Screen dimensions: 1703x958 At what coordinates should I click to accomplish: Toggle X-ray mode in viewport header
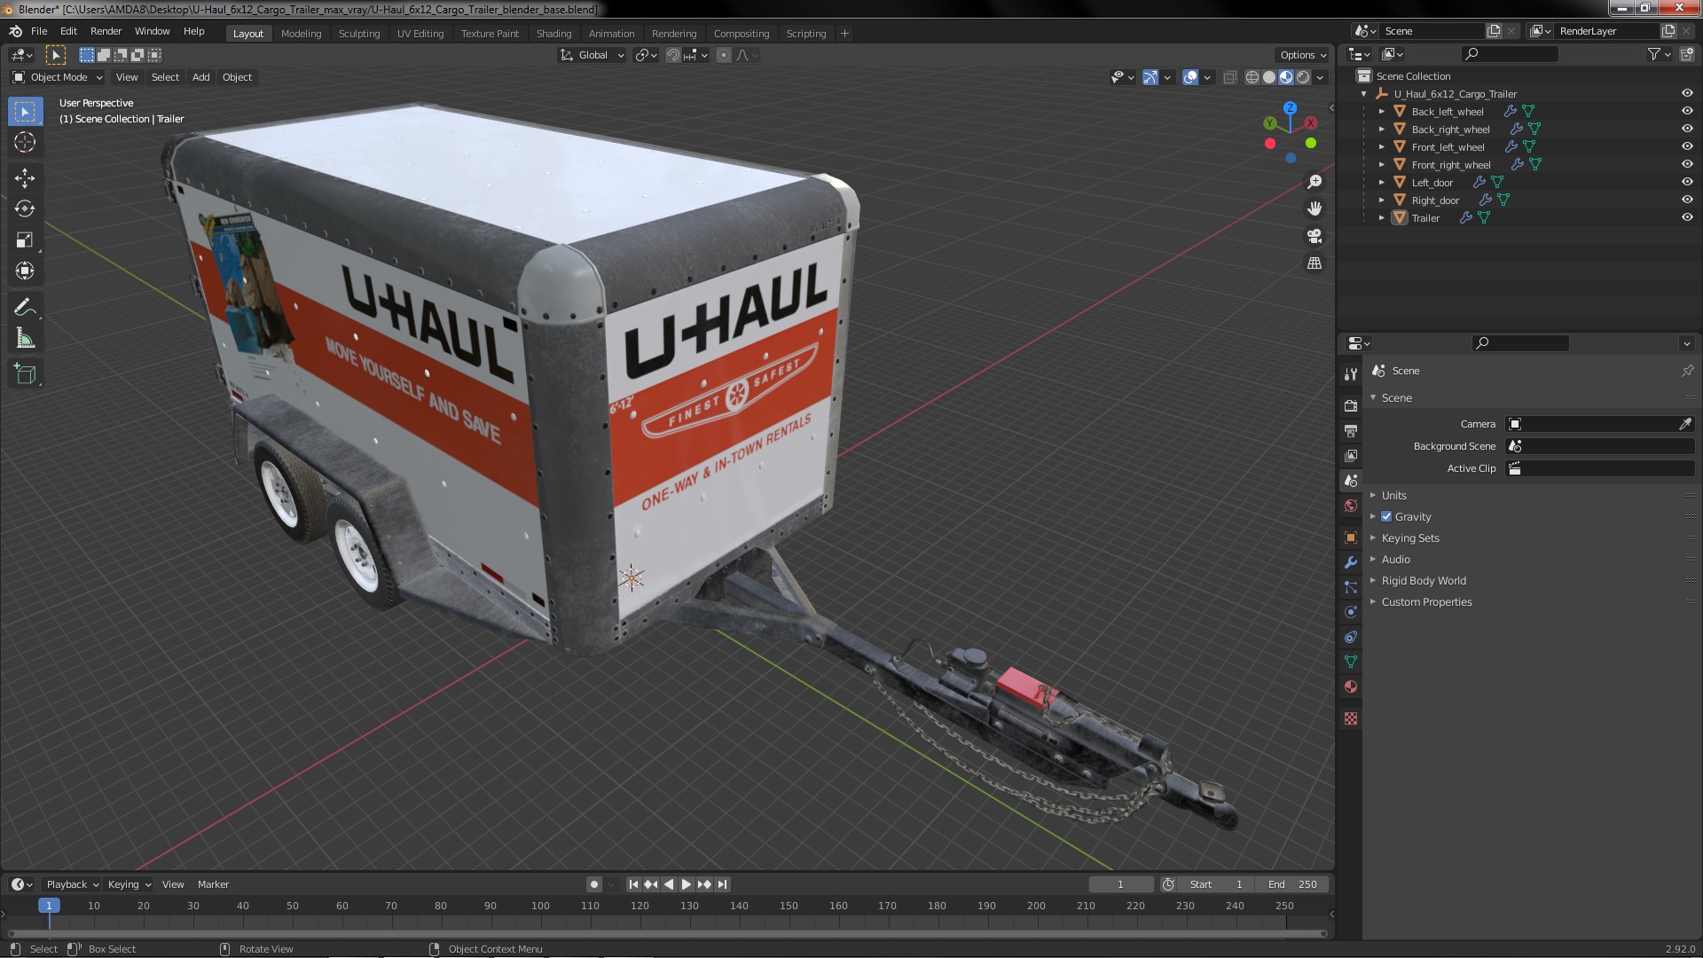[1229, 78]
